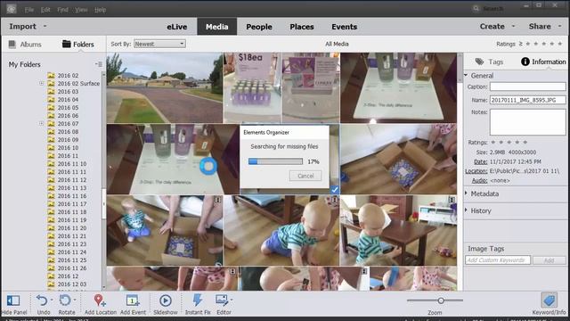This screenshot has width=570, height=321.
Task: Open the Editor icon
Action: click(x=222, y=300)
